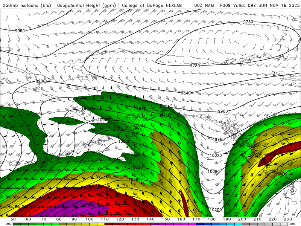Click the "F009 Valid: 09Z SUN NOV 16 2025" text
The image size is (301, 226).
coord(260,6)
